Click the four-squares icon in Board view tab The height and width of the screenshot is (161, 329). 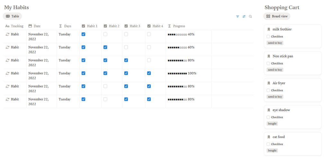(268, 16)
